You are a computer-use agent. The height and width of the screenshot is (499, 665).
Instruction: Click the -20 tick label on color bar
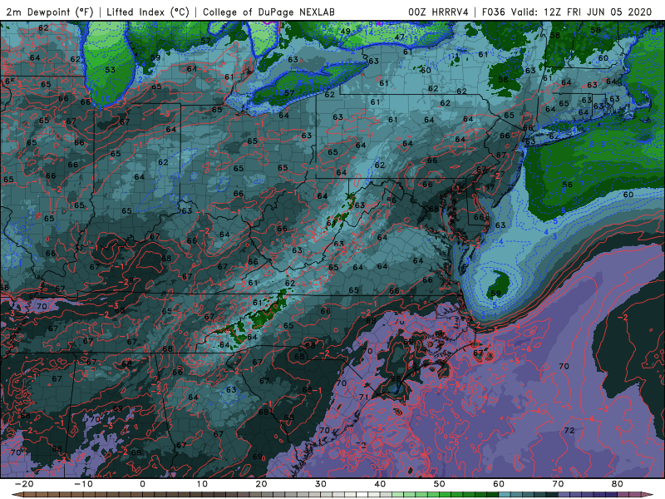(24, 484)
